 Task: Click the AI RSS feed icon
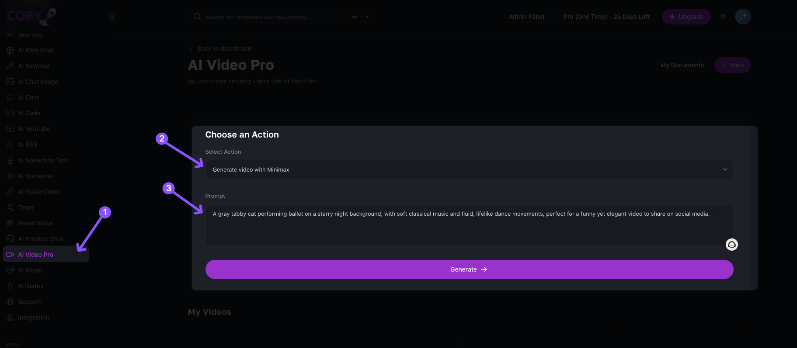pos(10,145)
